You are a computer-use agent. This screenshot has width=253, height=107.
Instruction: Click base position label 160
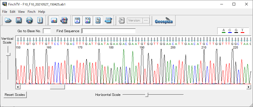49,47
